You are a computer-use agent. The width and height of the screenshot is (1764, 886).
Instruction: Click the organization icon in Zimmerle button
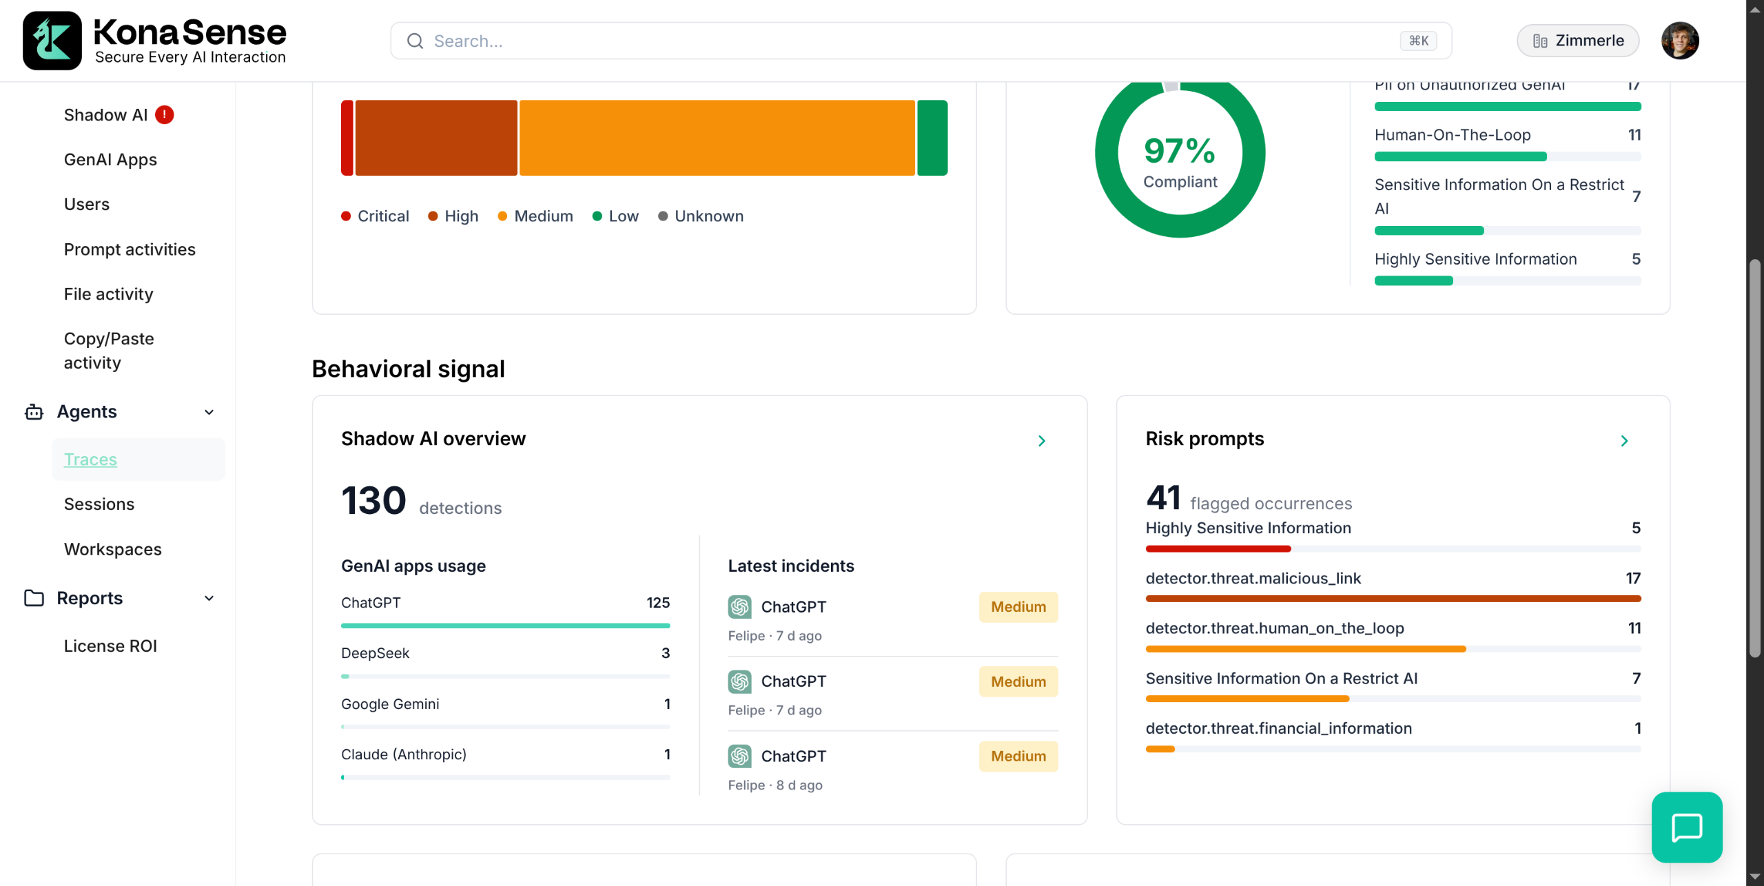pos(1540,41)
